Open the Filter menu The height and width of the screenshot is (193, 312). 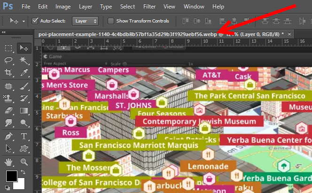coord(149,7)
